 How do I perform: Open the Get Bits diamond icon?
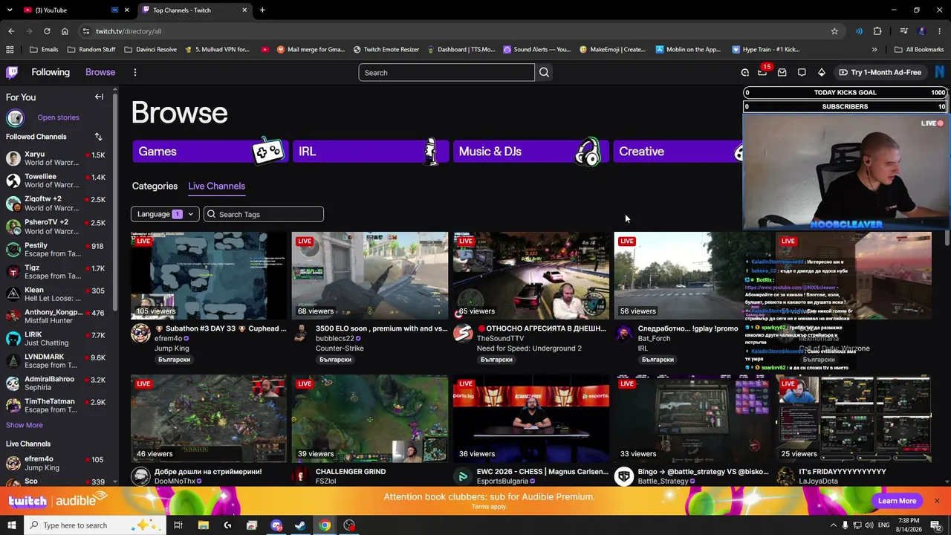pyautogui.click(x=821, y=72)
